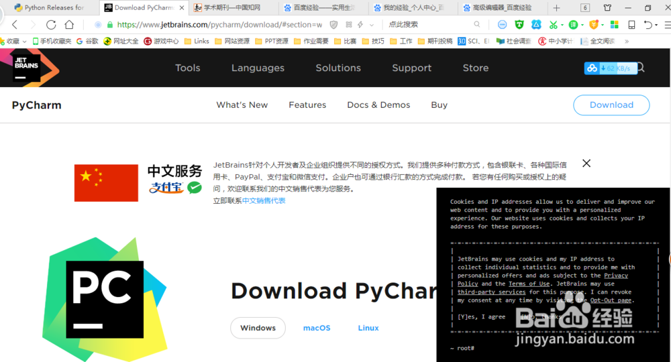
Task: Click the browser skin shirt icon
Action: tap(607, 7)
